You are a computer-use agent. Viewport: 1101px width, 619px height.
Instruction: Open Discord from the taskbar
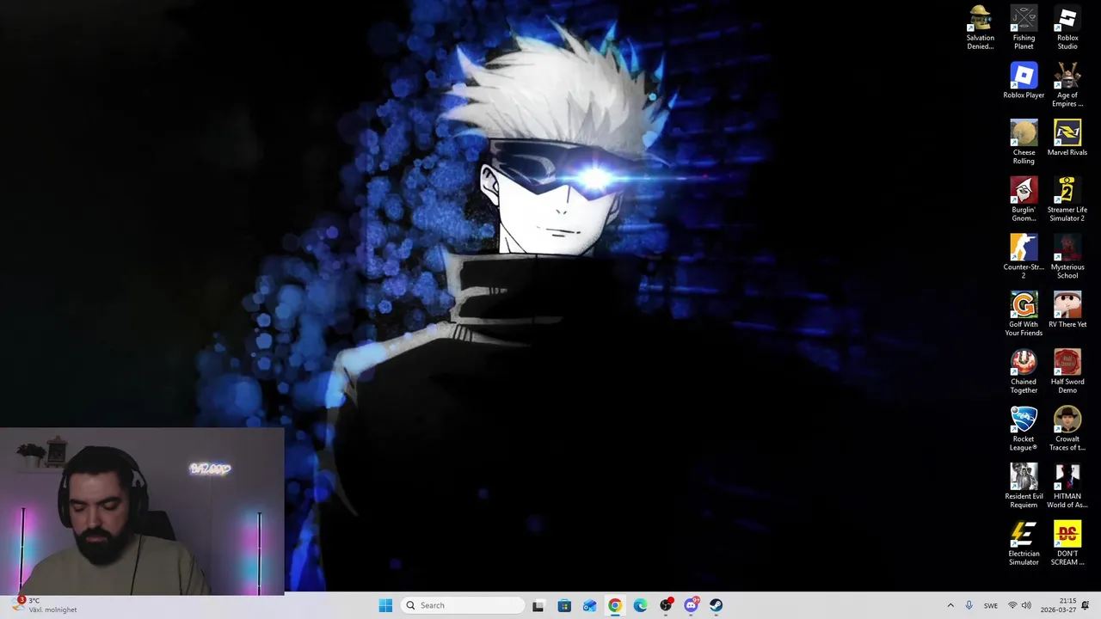point(691,605)
